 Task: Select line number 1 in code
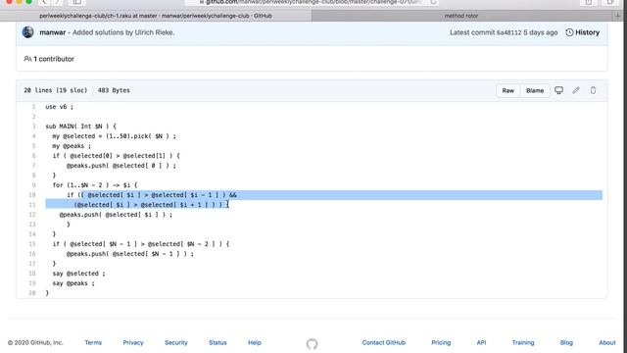pos(33,107)
